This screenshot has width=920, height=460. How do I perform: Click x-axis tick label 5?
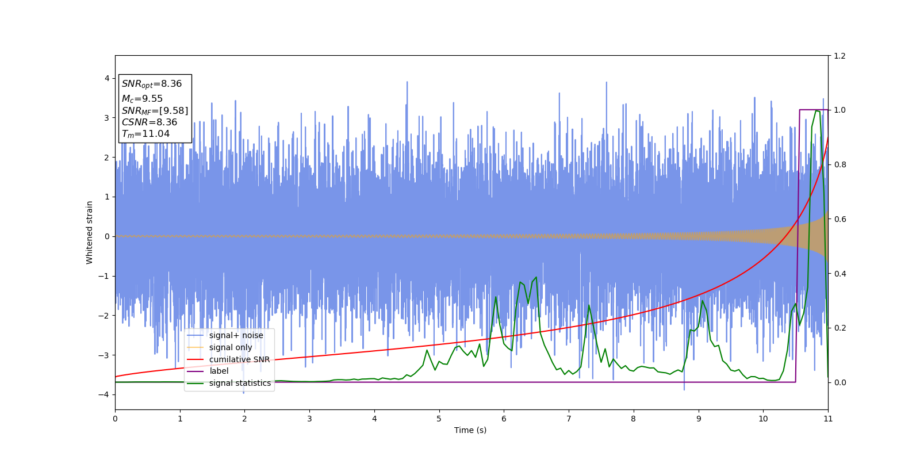click(x=439, y=419)
